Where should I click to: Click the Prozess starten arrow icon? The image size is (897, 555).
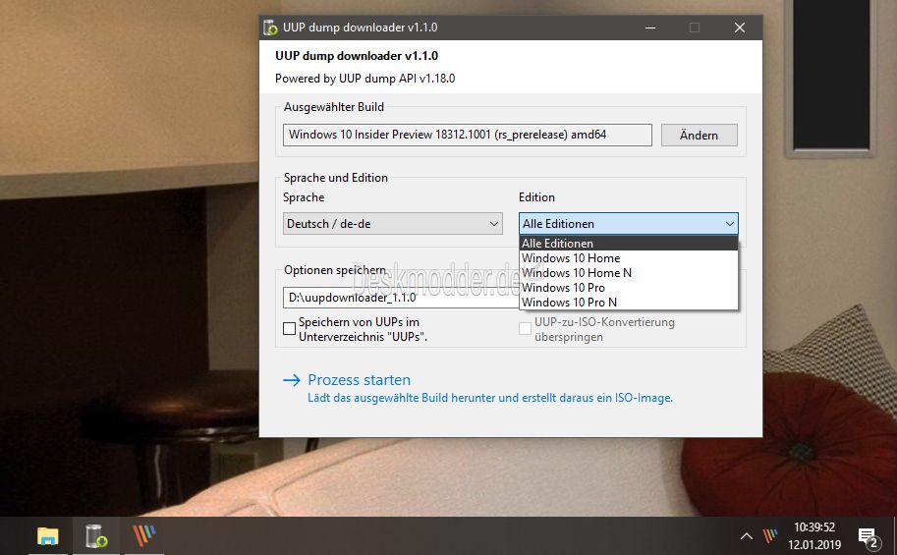pyautogui.click(x=292, y=380)
